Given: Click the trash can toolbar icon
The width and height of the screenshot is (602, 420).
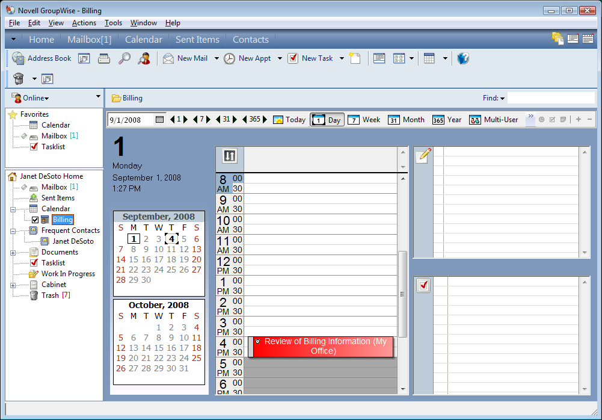Looking at the screenshot, I should (19, 79).
